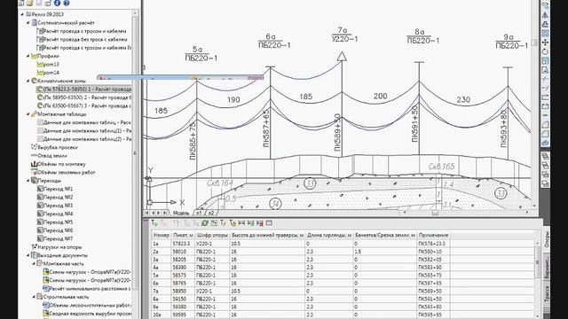The width and height of the screenshot is (568, 319).
Task: Collapse the Выходные документы node
Action: point(28,255)
